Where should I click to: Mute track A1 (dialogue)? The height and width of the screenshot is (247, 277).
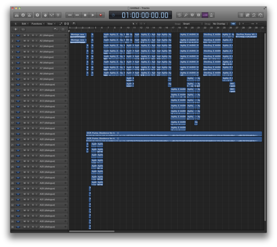pos(25,35)
